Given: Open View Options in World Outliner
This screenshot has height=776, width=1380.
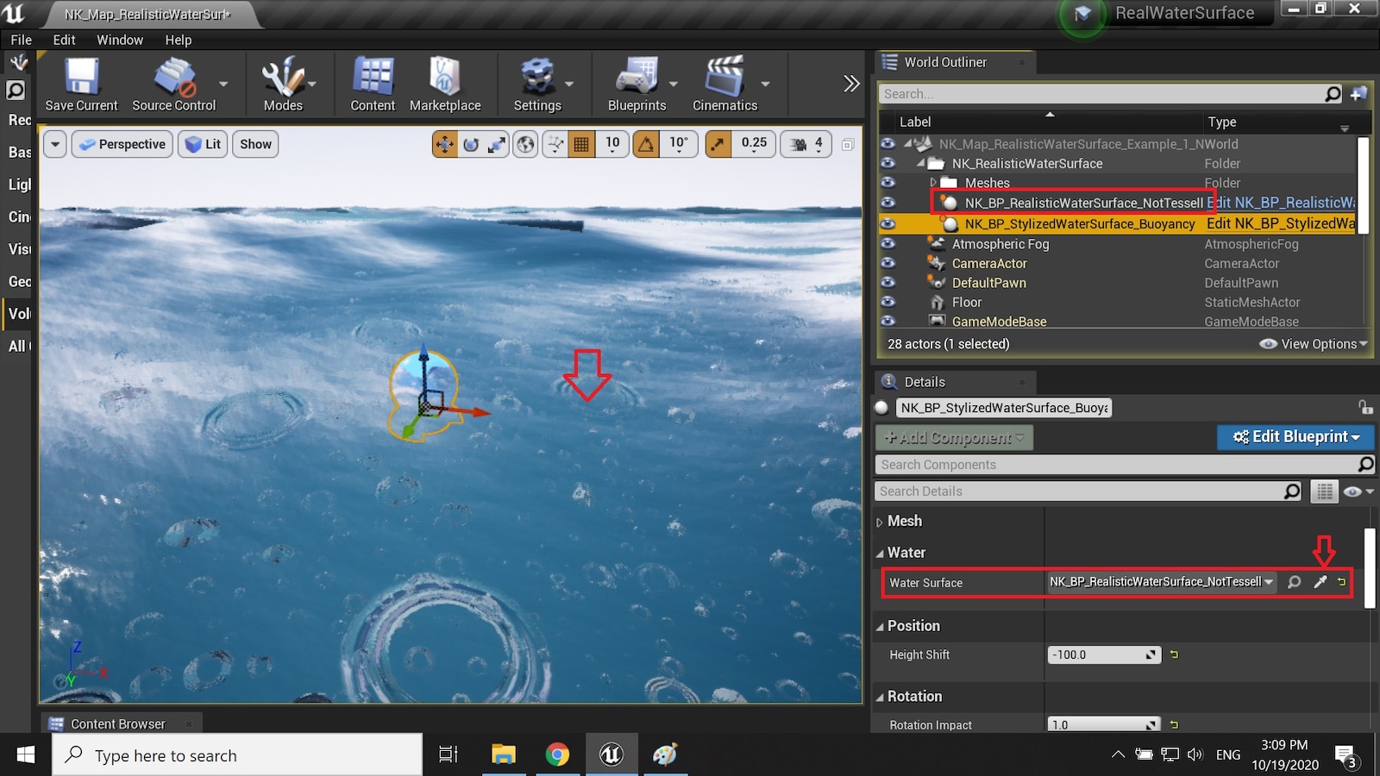Looking at the screenshot, I should [1313, 343].
